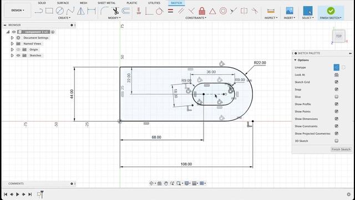Open the DESIGN workspace dropdown
355x200 pixels.
[18, 10]
